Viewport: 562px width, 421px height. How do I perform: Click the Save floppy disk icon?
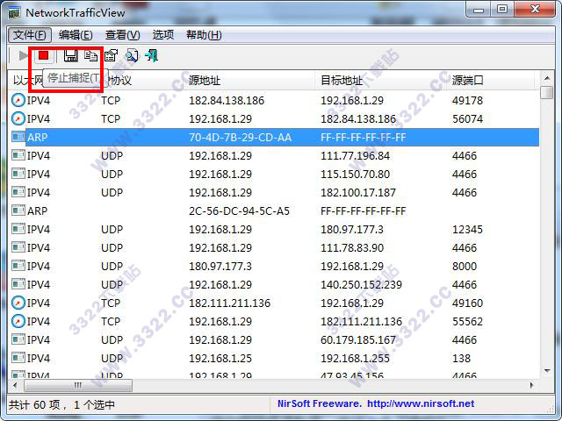[x=70, y=56]
